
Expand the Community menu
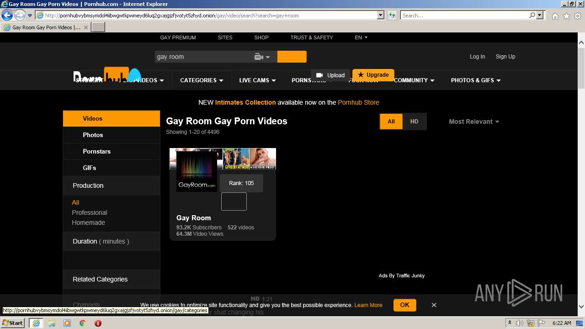[414, 80]
